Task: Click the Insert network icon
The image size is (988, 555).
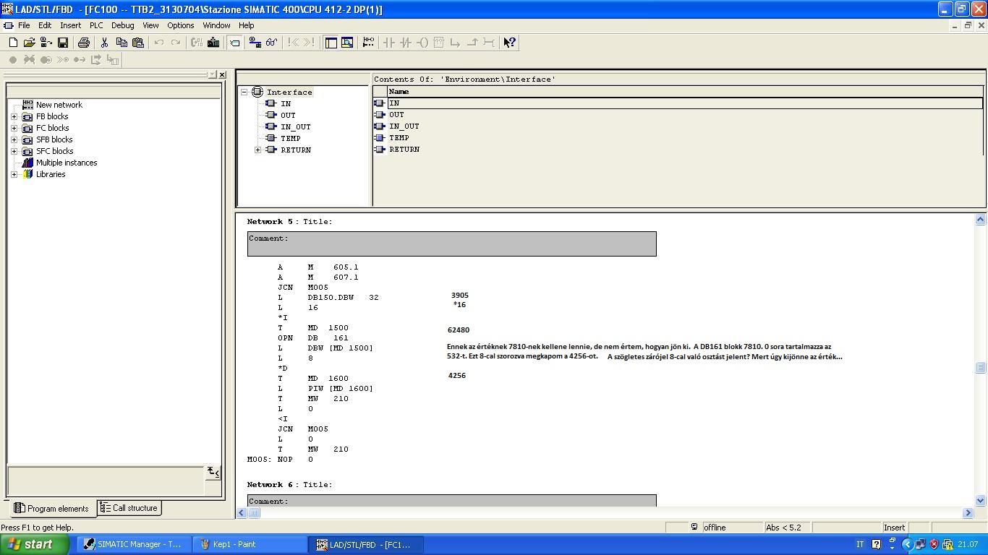Action: (x=368, y=43)
